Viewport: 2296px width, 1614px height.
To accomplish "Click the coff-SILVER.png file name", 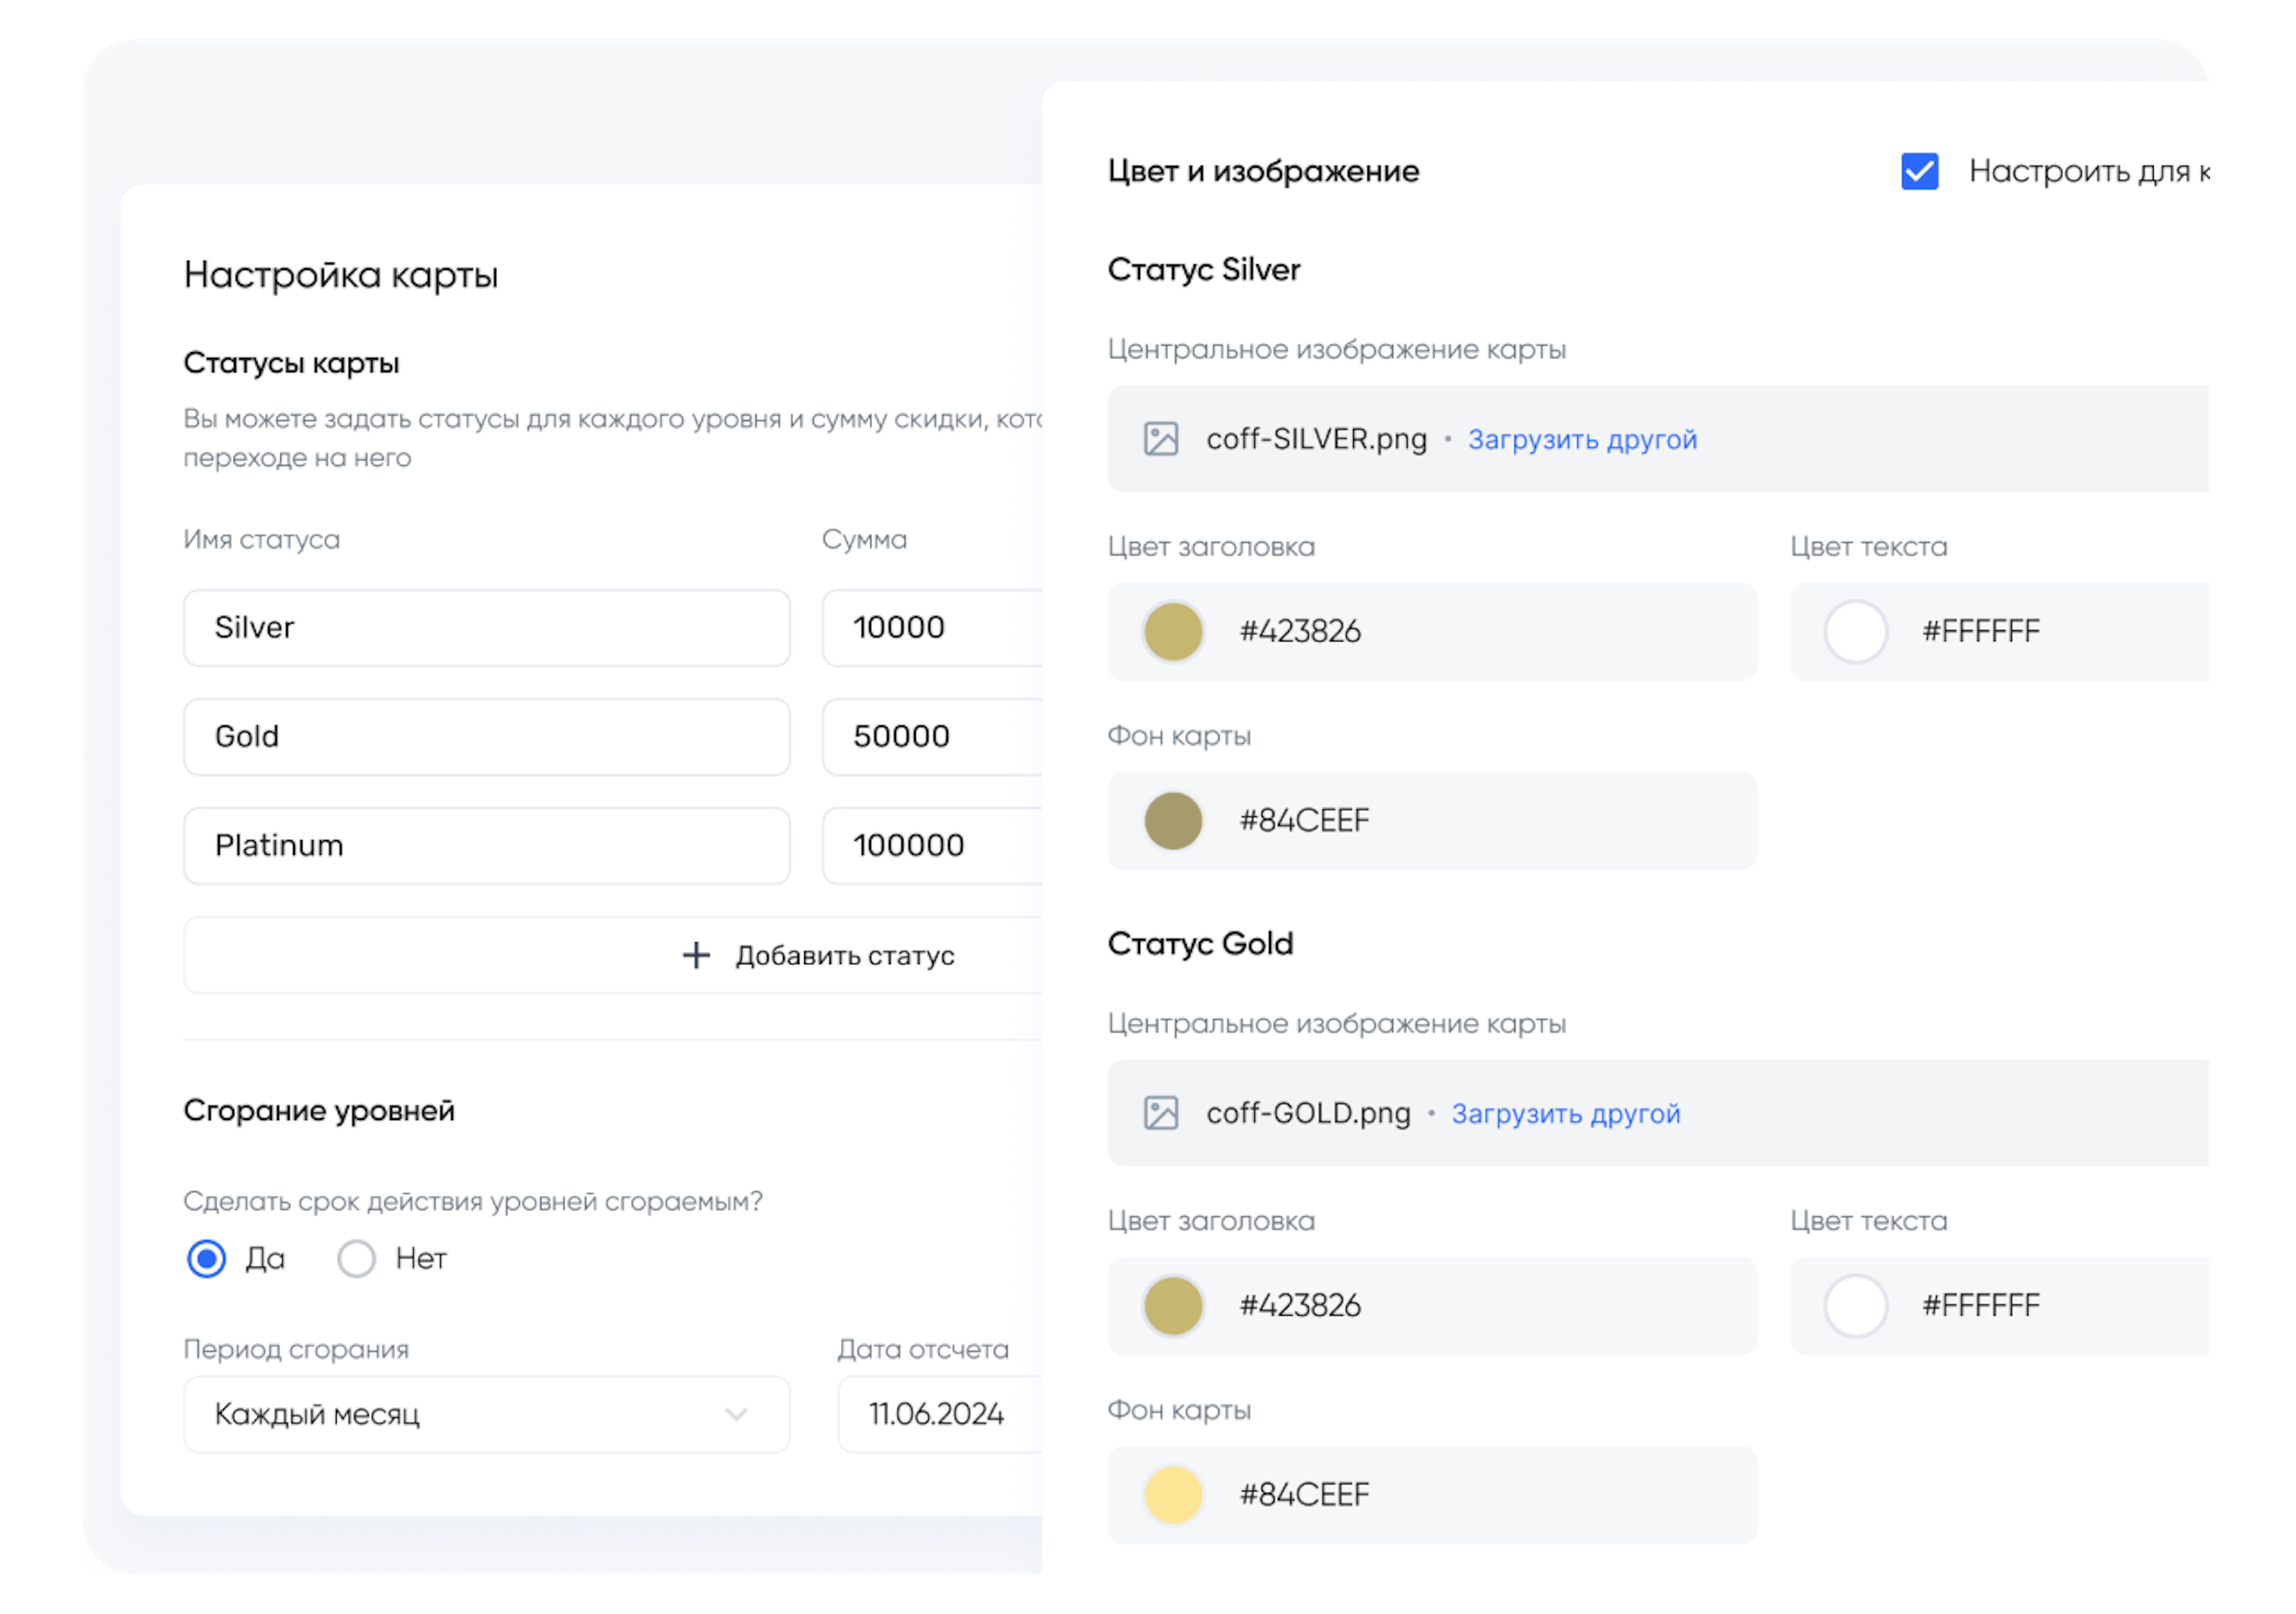I will (x=1316, y=439).
